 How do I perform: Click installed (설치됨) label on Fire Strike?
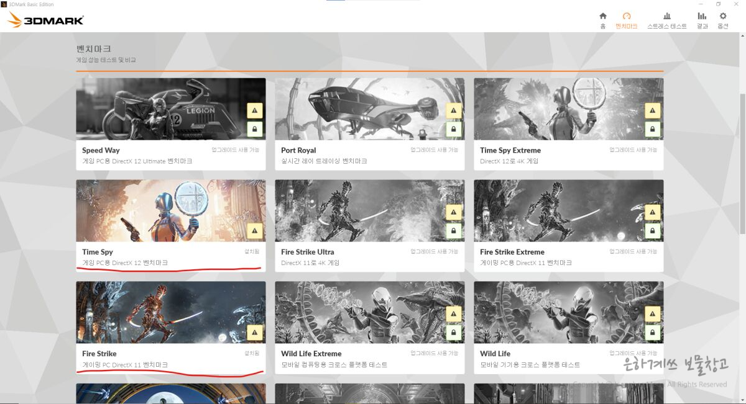(252, 353)
